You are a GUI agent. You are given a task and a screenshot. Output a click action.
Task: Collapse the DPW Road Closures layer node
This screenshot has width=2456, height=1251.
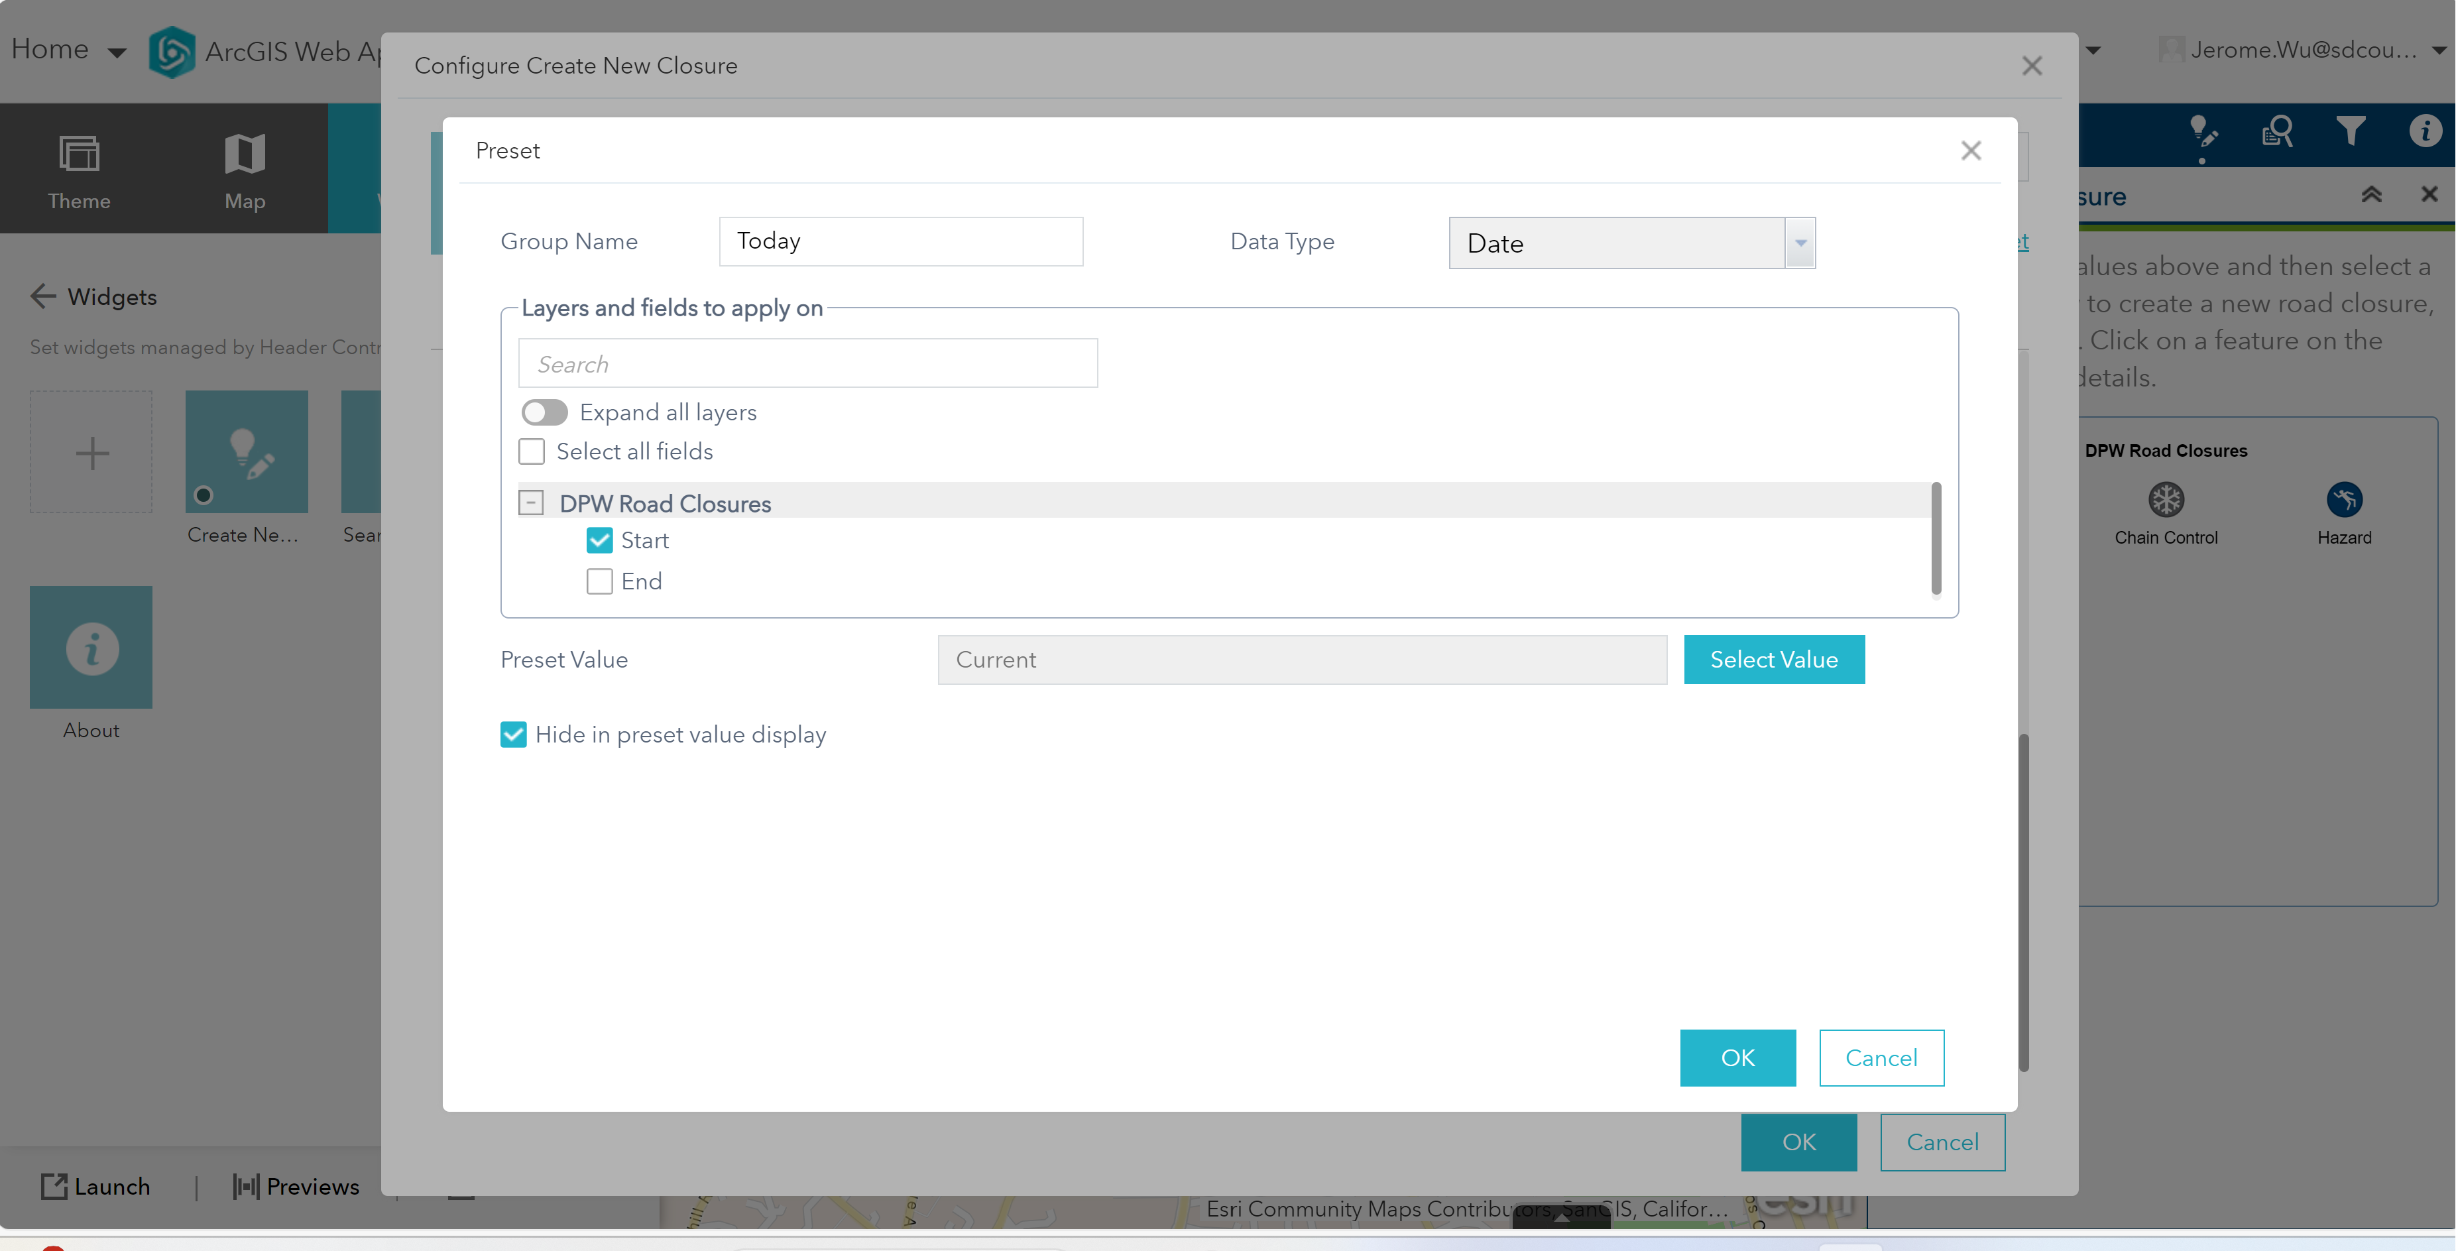click(531, 503)
